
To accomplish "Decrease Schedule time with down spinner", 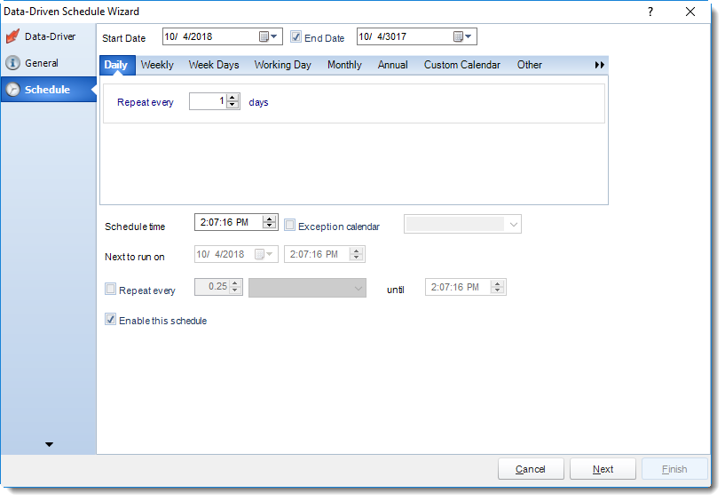I will [x=269, y=226].
